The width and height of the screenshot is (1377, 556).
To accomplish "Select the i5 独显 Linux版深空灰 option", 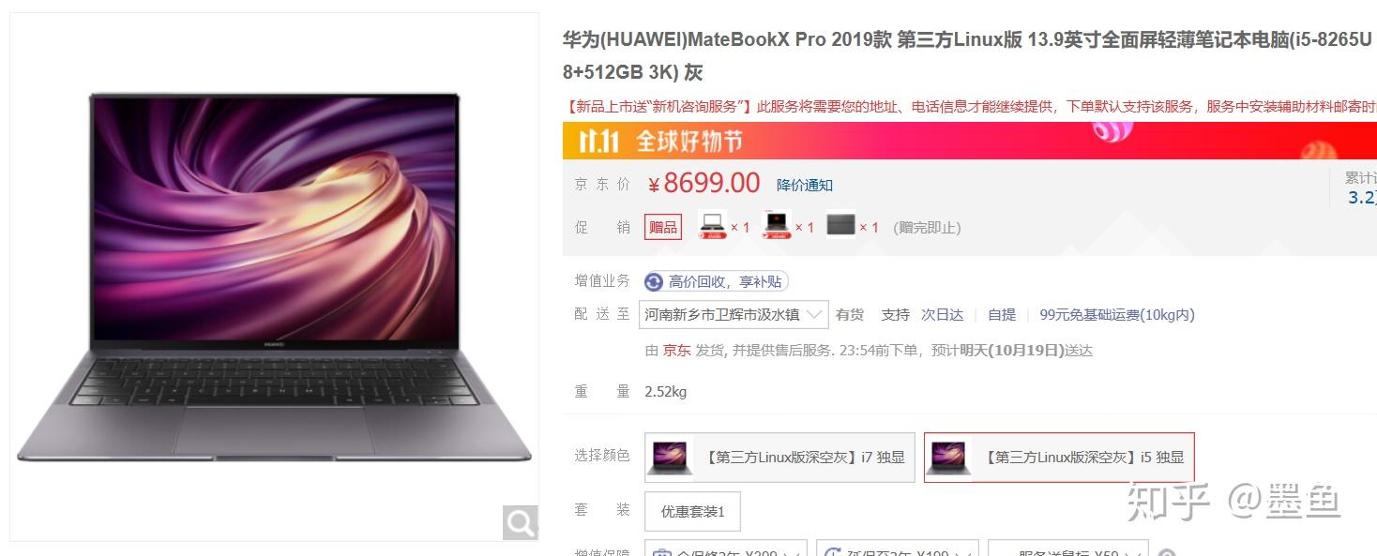I will tap(1059, 458).
